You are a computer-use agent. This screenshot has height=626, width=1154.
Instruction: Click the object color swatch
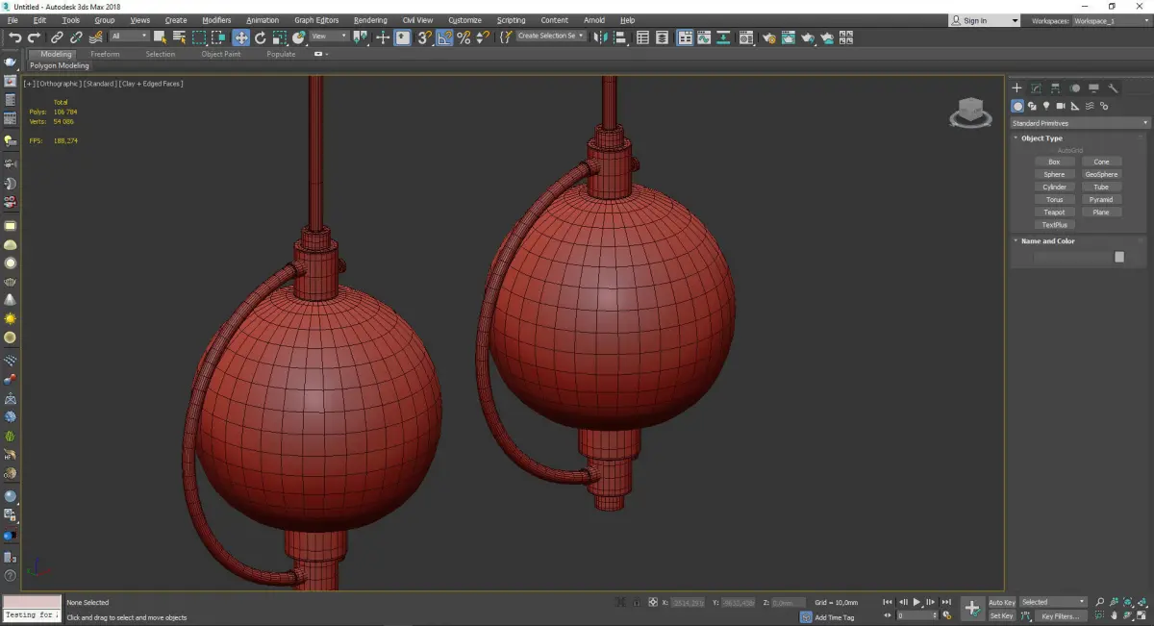[1118, 257]
